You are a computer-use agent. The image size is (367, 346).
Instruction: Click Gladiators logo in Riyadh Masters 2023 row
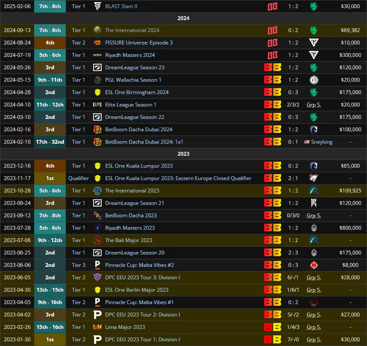(314, 228)
